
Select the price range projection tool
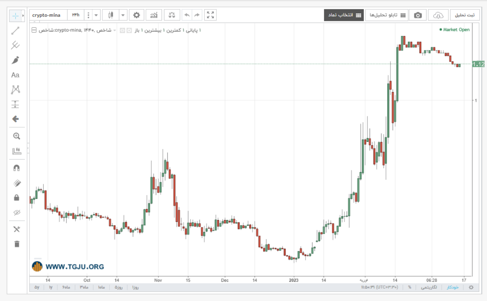point(15,104)
